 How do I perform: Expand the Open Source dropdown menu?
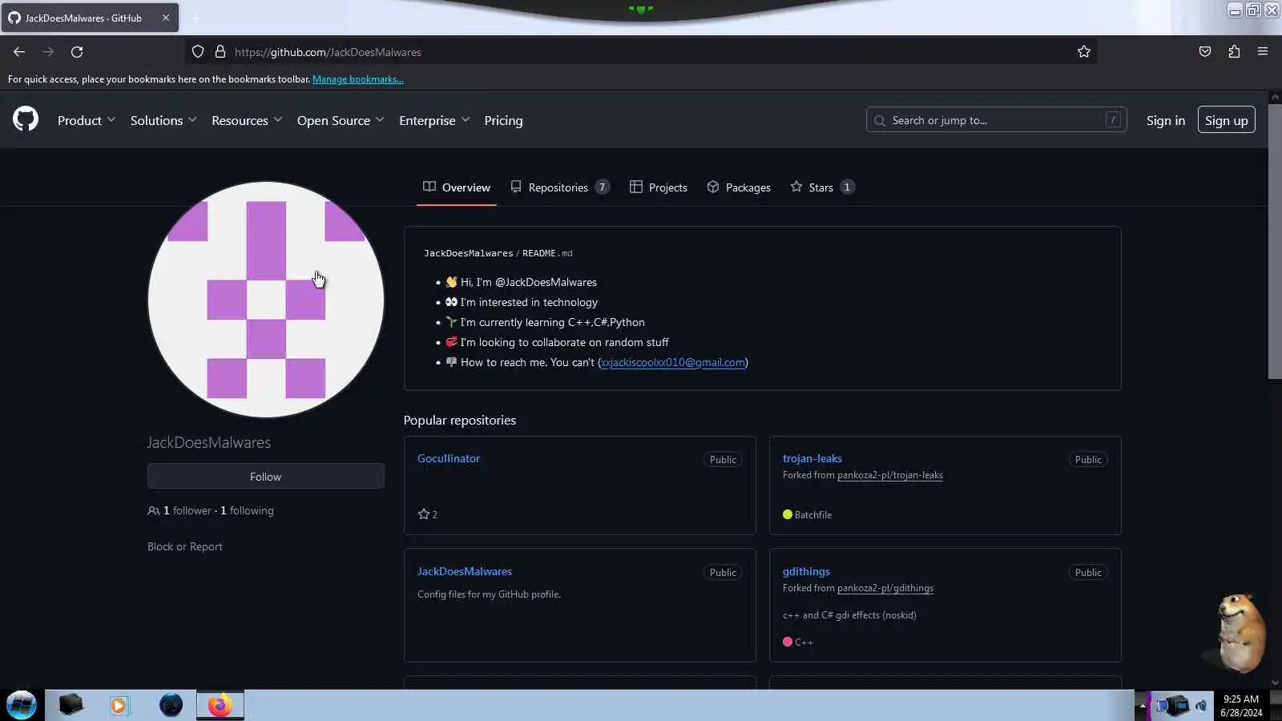[341, 120]
